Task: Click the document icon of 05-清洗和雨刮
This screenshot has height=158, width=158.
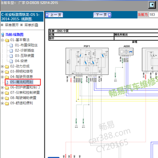Action: [x=7, y=82]
